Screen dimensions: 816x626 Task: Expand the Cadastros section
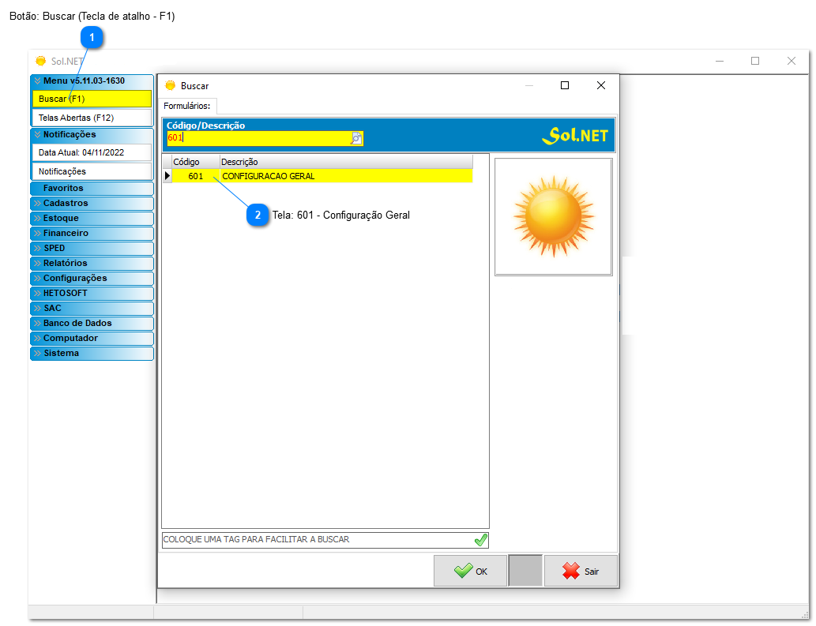[92, 203]
